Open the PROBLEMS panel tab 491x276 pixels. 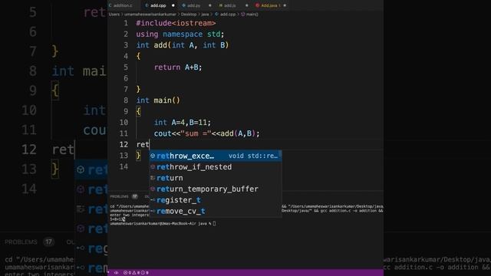pyautogui.click(x=119, y=196)
